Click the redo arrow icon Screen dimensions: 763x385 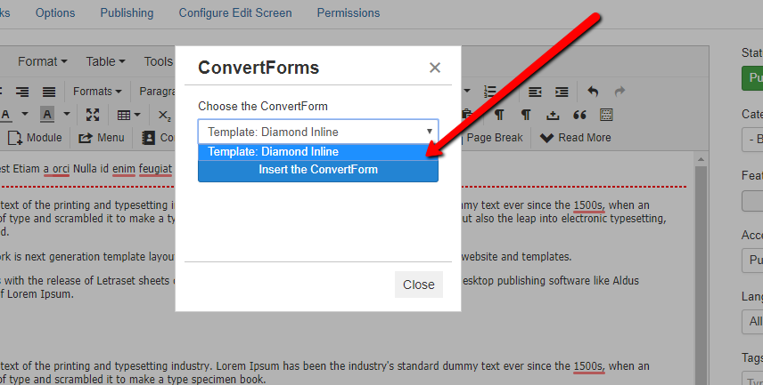(619, 92)
